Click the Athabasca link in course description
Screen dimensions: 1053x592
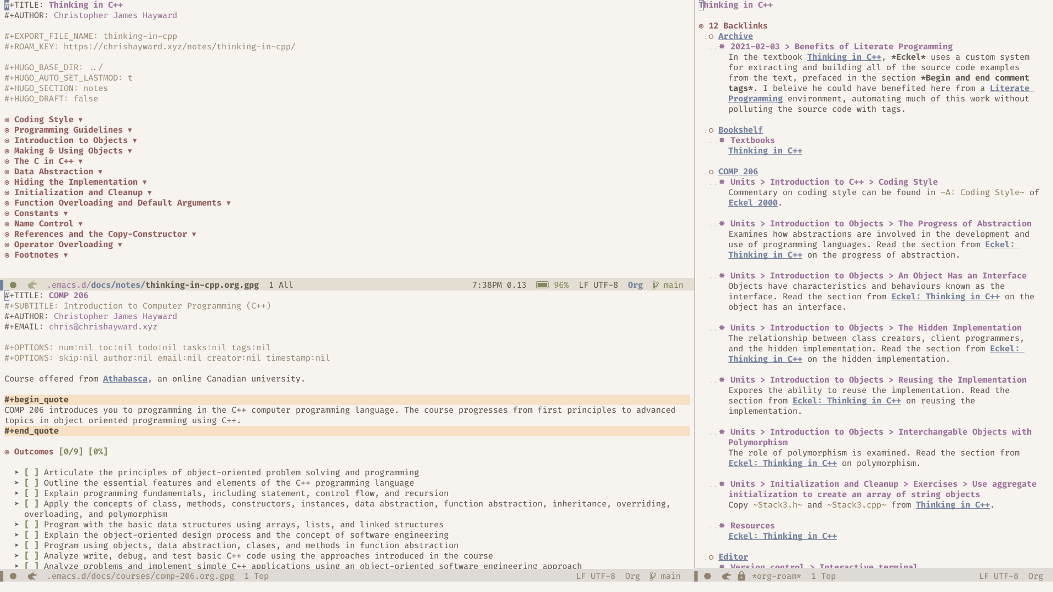coord(125,379)
